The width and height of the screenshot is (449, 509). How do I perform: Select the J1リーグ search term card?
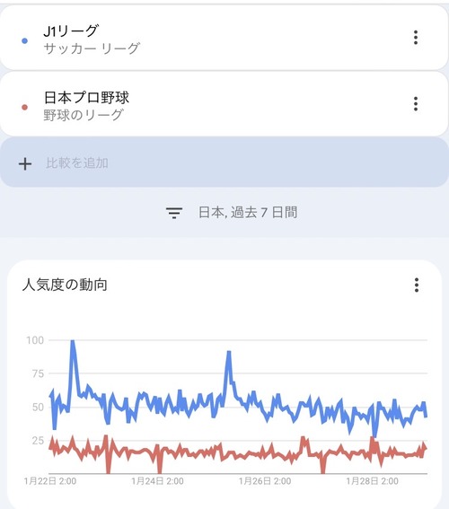[224, 38]
